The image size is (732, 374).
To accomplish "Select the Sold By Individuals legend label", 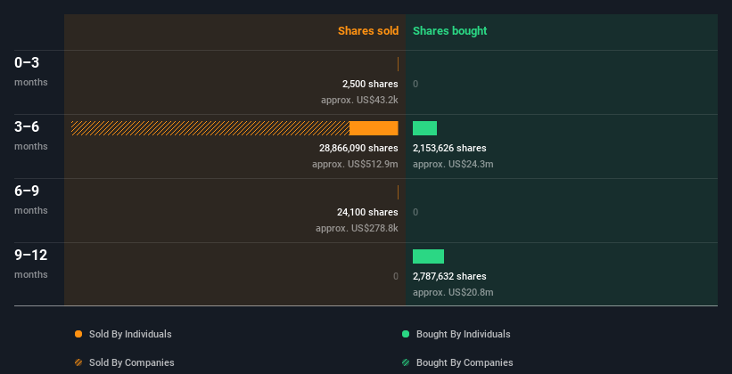I will (130, 334).
